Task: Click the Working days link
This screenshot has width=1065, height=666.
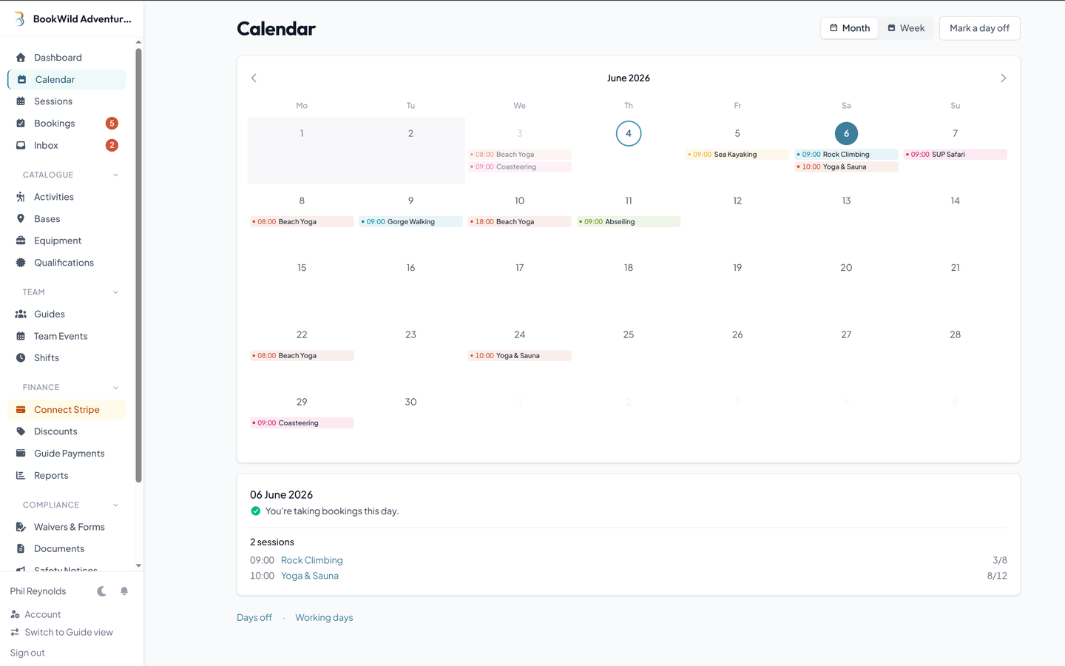Action: pyautogui.click(x=324, y=617)
